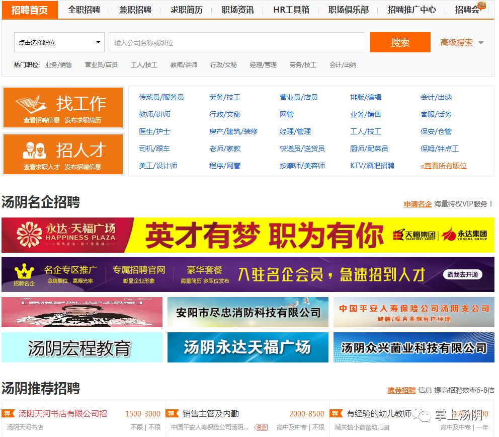
Task: Open the 按摩师/美容师 category
Action: point(302,166)
